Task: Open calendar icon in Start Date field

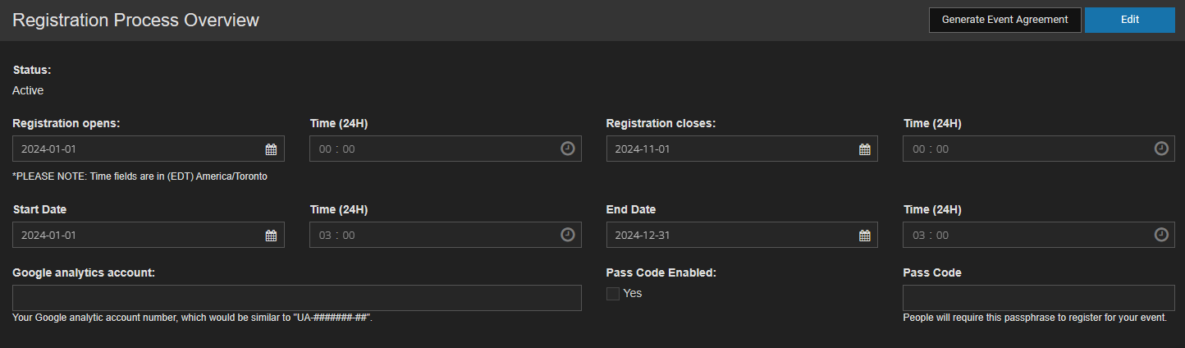Action: 271,236
